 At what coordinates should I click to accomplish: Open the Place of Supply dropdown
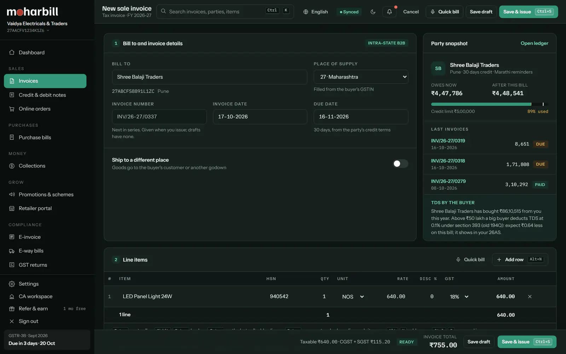coord(361,77)
